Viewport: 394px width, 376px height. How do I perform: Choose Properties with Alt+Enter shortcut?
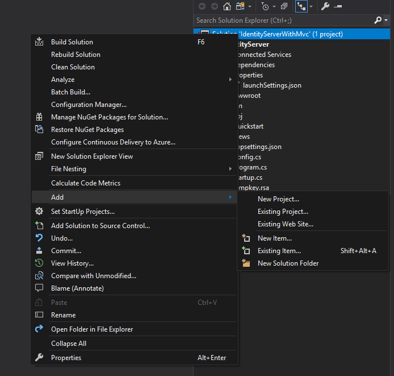(135, 358)
